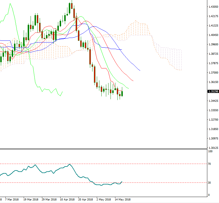Select the most recent green candlestick
The image size is (219, 203).
pos(122,93)
